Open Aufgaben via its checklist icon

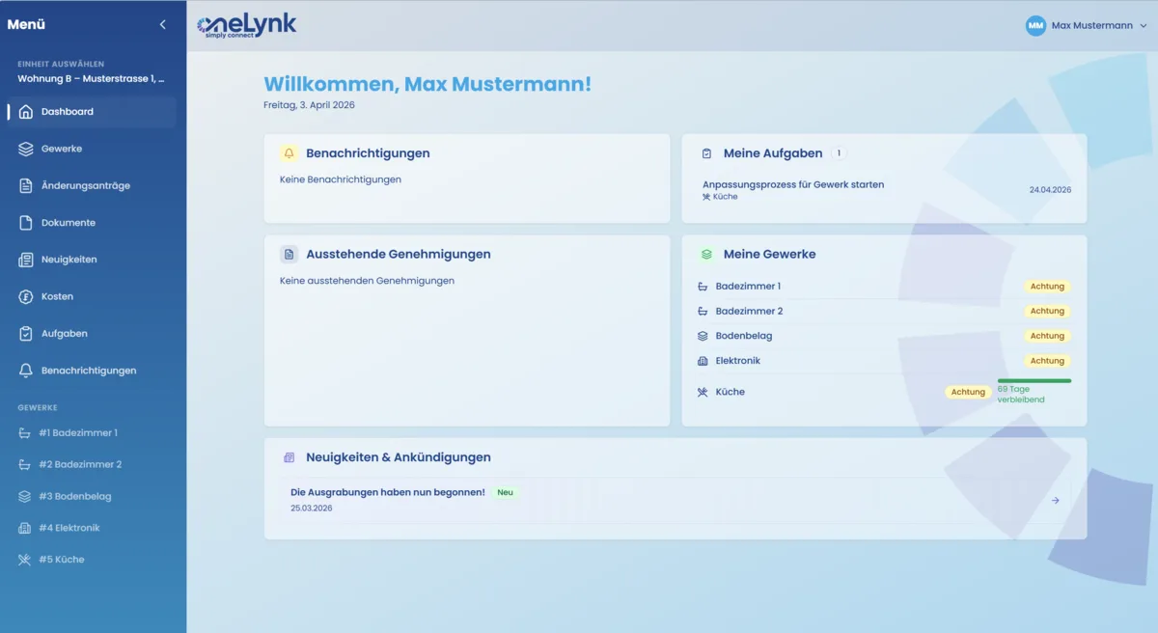26,333
